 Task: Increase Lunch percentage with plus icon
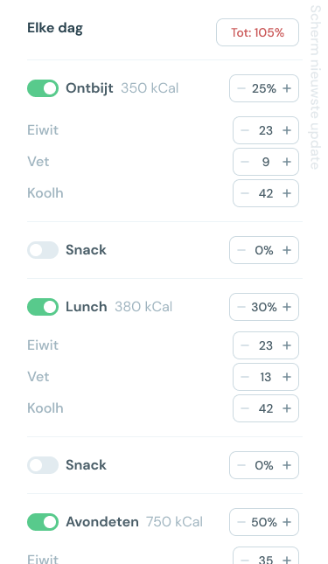[287, 307]
